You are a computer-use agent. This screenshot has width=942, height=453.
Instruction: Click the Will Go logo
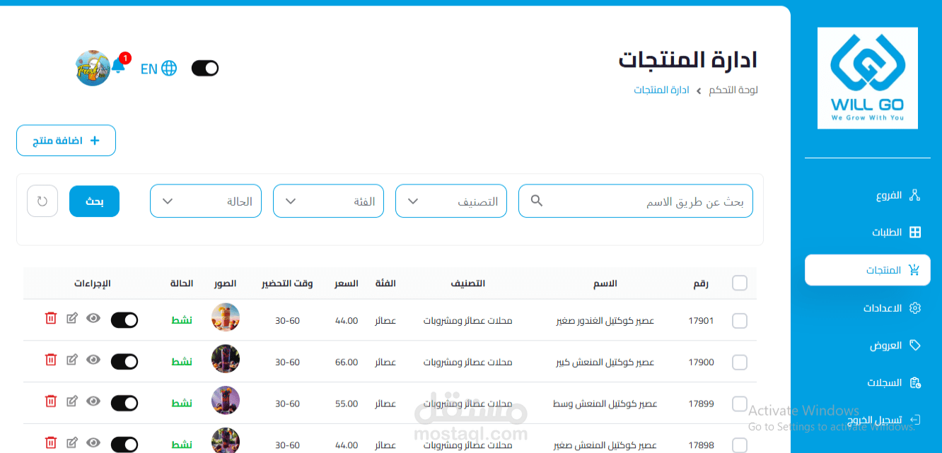click(868, 78)
